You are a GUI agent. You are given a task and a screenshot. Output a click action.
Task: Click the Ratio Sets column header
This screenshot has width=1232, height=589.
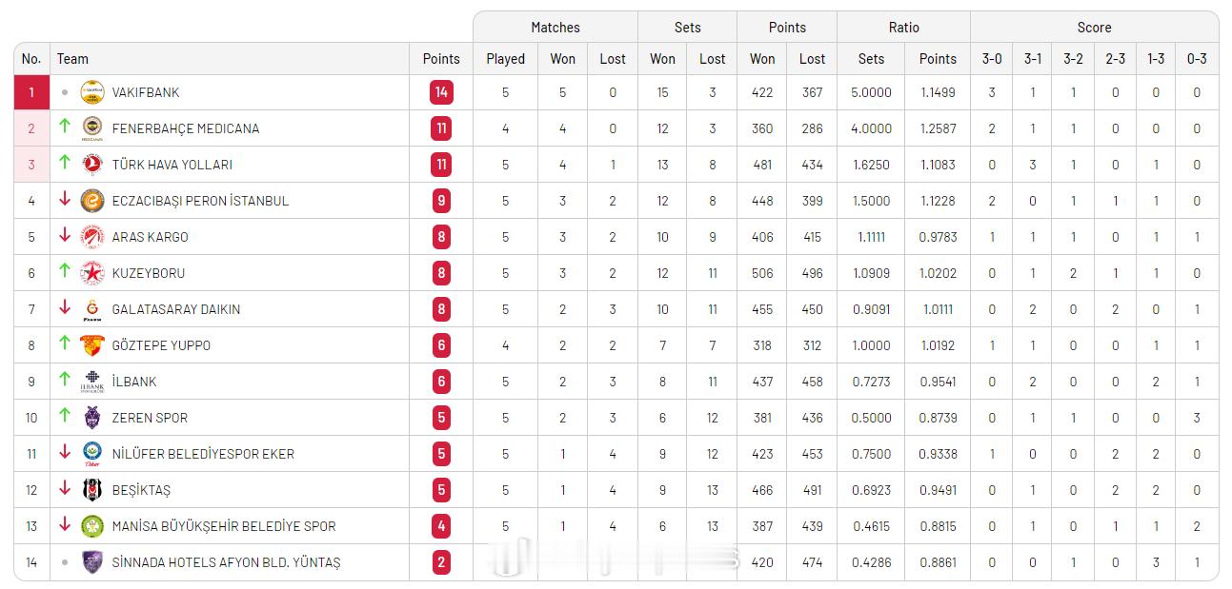(871, 59)
